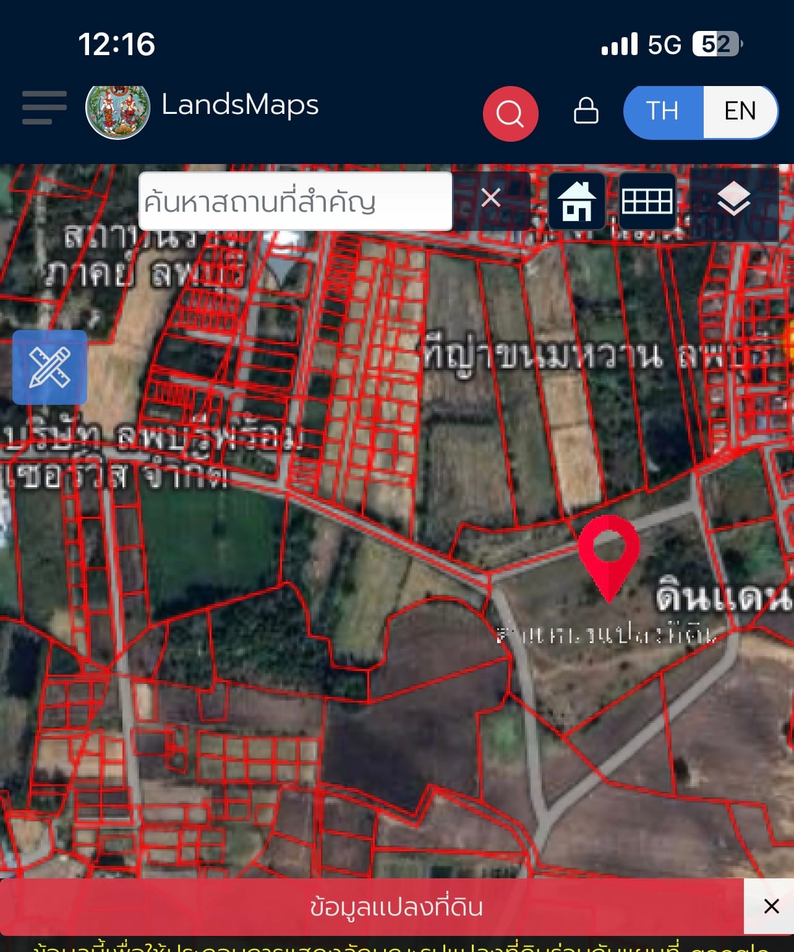Select the ruler and pencil measure tool
Viewport: 794px width, 952px height.
pos(49,367)
